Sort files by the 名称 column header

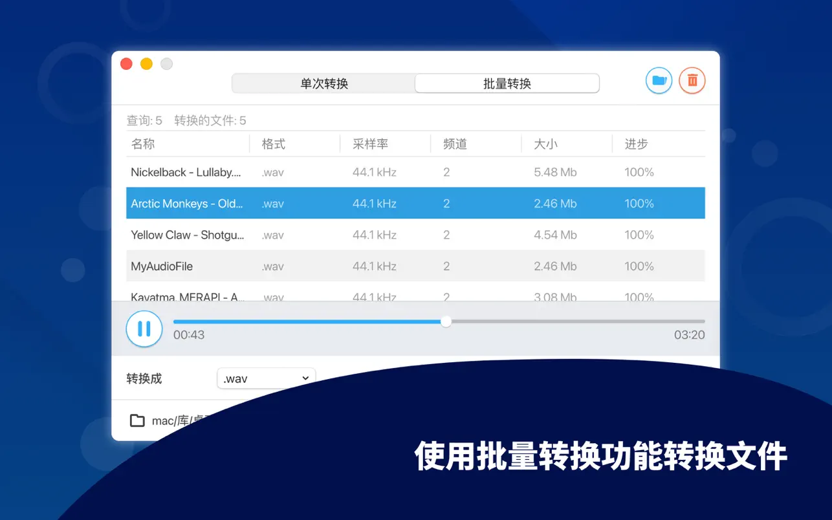(x=143, y=144)
